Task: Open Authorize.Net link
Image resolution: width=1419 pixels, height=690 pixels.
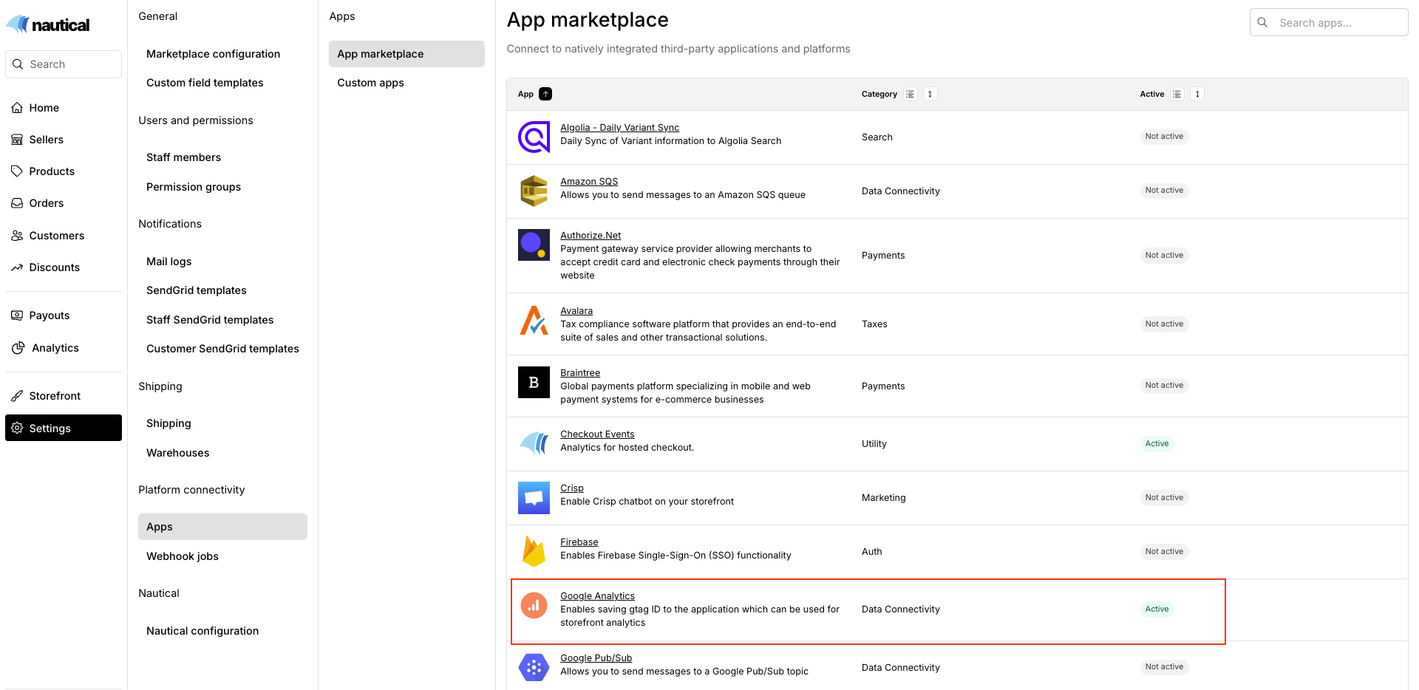Action: click(x=591, y=236)
